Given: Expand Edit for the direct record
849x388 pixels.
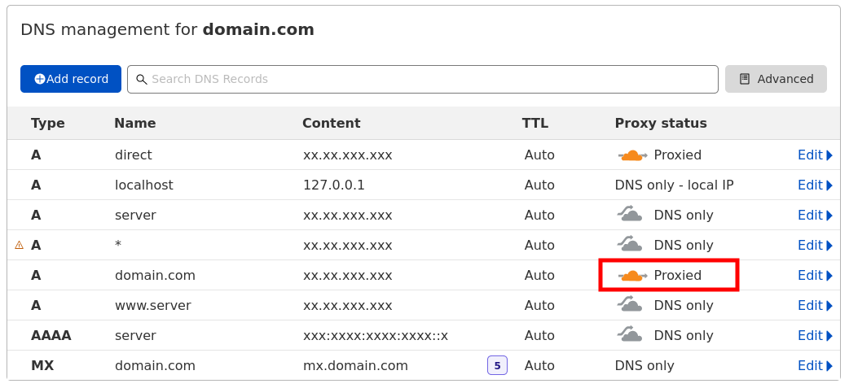Looking at the screenshot, I should [x=815, y=155].
